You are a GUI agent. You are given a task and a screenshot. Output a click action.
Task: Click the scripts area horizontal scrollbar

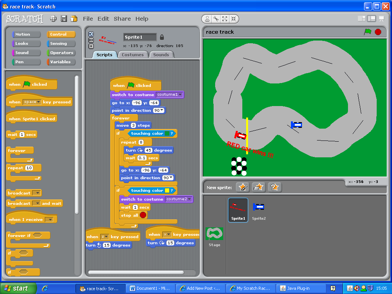click(x=136, y=272)
